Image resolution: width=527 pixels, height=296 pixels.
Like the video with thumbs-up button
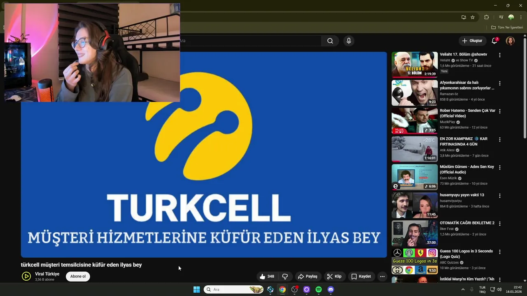tap(267, 276)
